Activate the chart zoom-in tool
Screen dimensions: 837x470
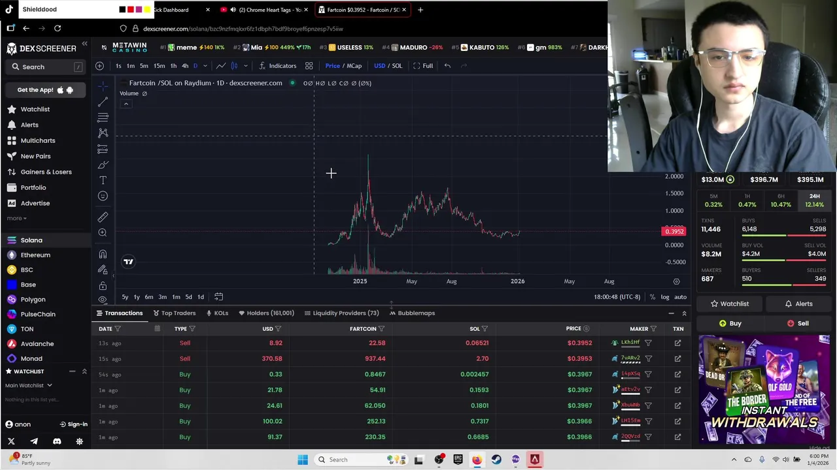(x=103, y=232)
